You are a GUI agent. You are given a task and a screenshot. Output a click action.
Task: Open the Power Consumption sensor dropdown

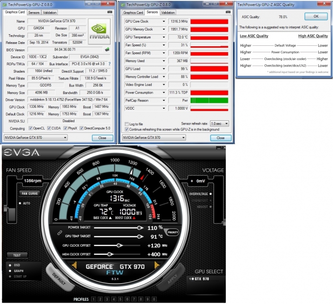[x=164, y=93]
